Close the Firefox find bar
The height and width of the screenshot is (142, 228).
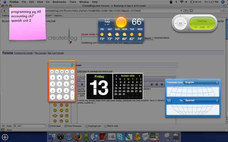(x=3, y=126)
